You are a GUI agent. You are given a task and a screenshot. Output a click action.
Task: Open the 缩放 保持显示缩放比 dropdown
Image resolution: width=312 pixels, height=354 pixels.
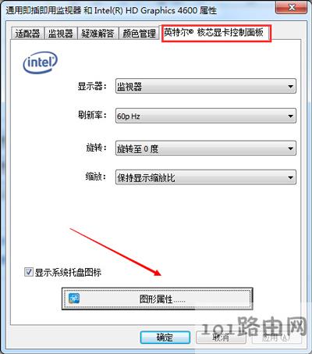click(206, 177)
